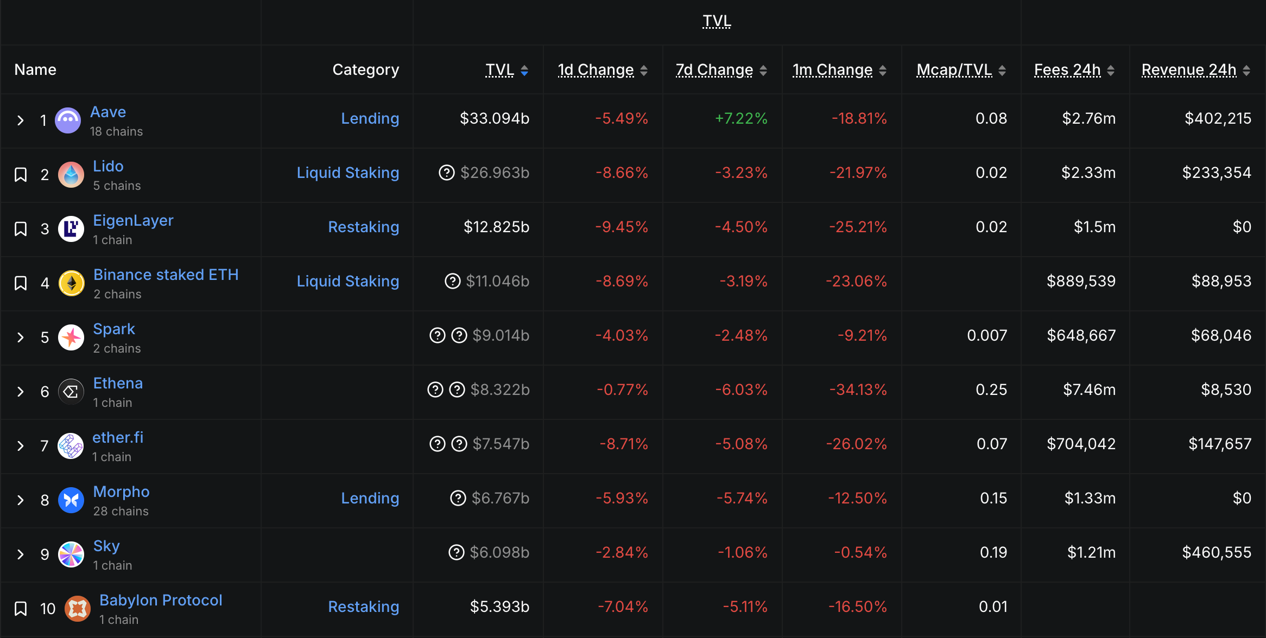The height and width of the screenshot is (638, 1266).
Task: Bookmark the Lido protocol row
Action: tap(21, 175)
